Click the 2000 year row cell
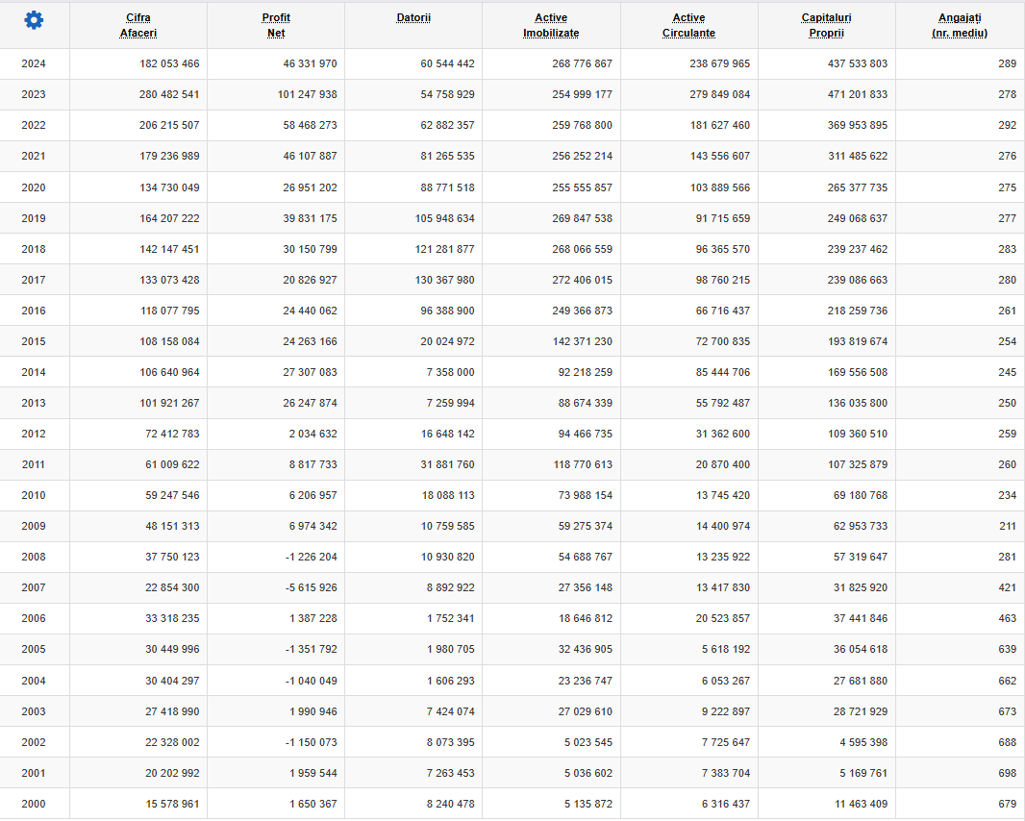The image size is (1025, 821). (x=34, y=804)
